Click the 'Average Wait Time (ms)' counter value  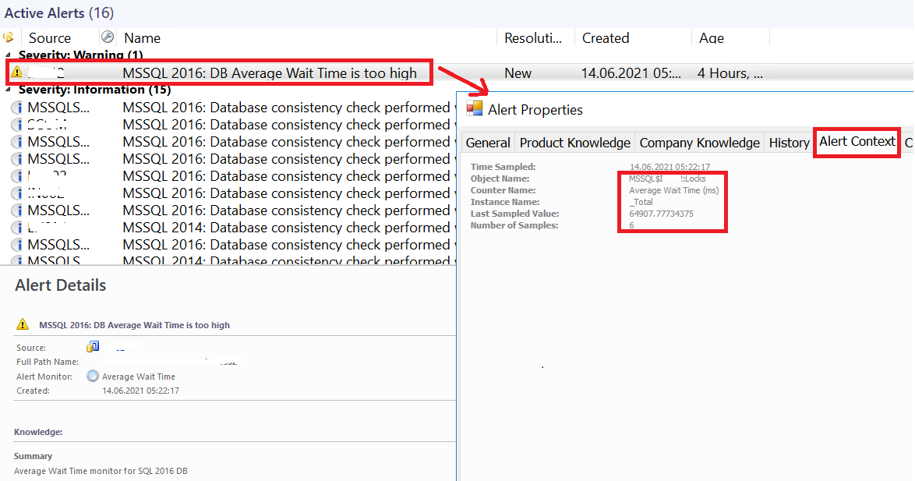point(674,190)
